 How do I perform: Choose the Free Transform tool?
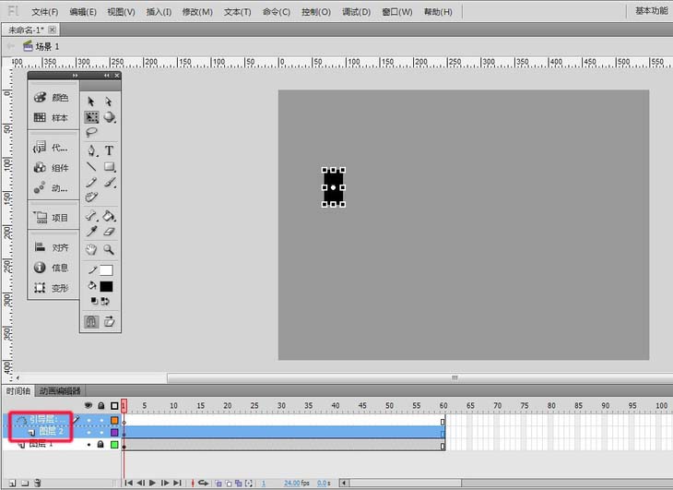coord(91,117)
